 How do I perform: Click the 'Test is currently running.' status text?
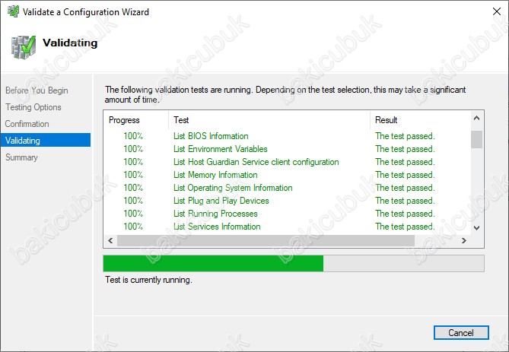point(148,280)
